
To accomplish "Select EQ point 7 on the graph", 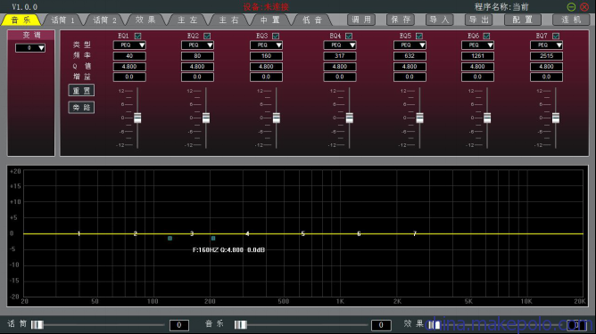I will click(x=415, y=233).
